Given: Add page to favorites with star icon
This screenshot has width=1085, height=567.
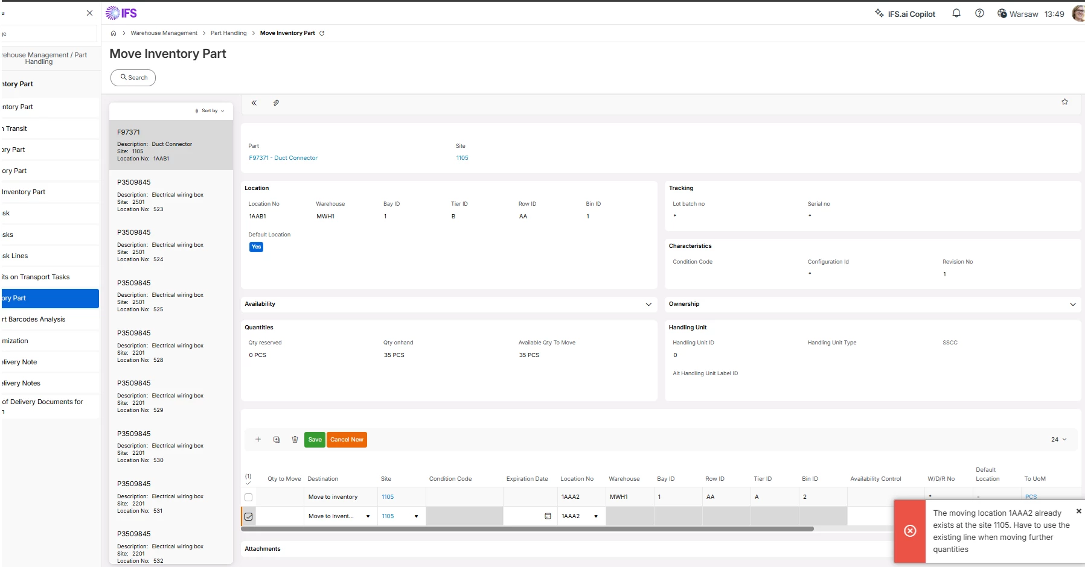Looking at the screenshot, I should [x=1064, y=102].
